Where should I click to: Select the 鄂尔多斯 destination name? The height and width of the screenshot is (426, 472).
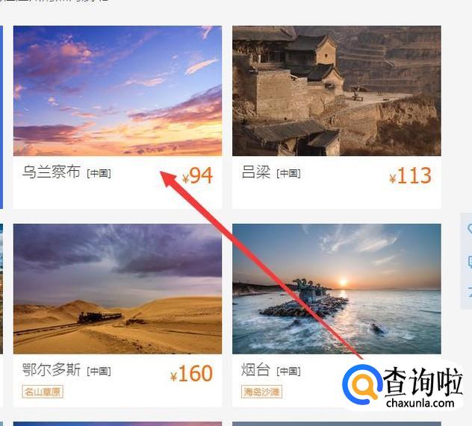pos(52,370)
